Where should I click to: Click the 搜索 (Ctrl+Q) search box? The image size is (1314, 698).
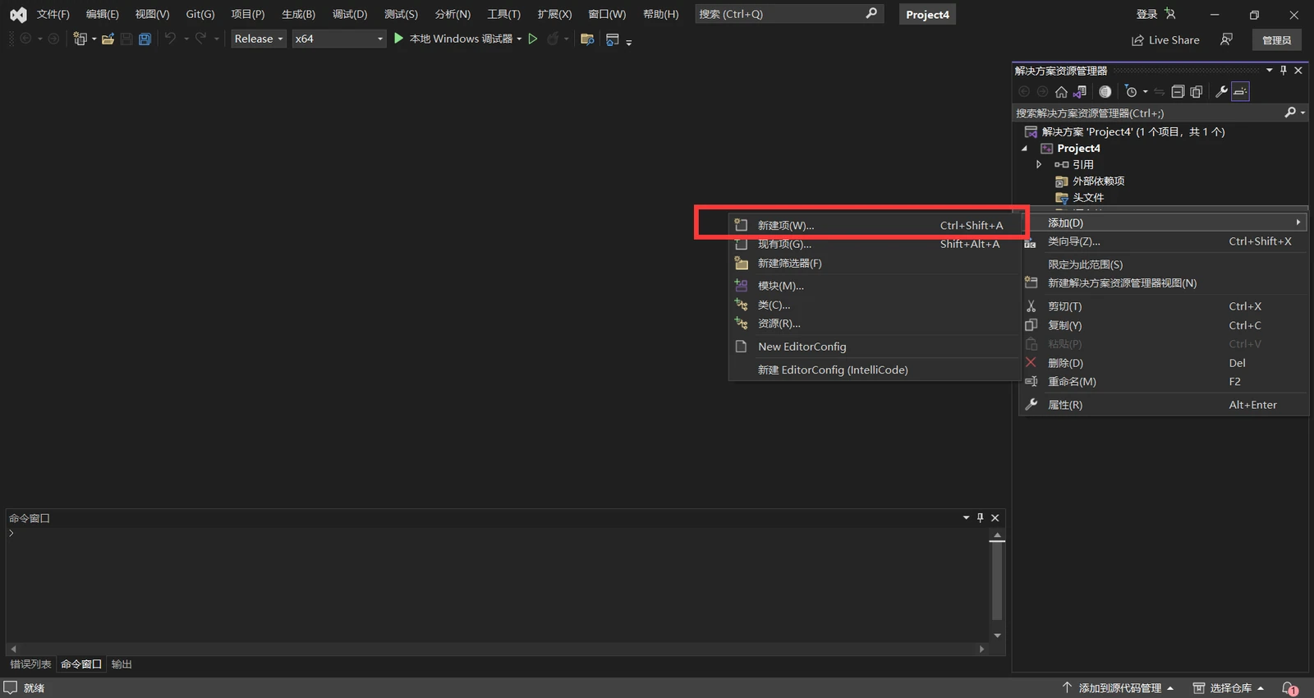tap(789, 14)
